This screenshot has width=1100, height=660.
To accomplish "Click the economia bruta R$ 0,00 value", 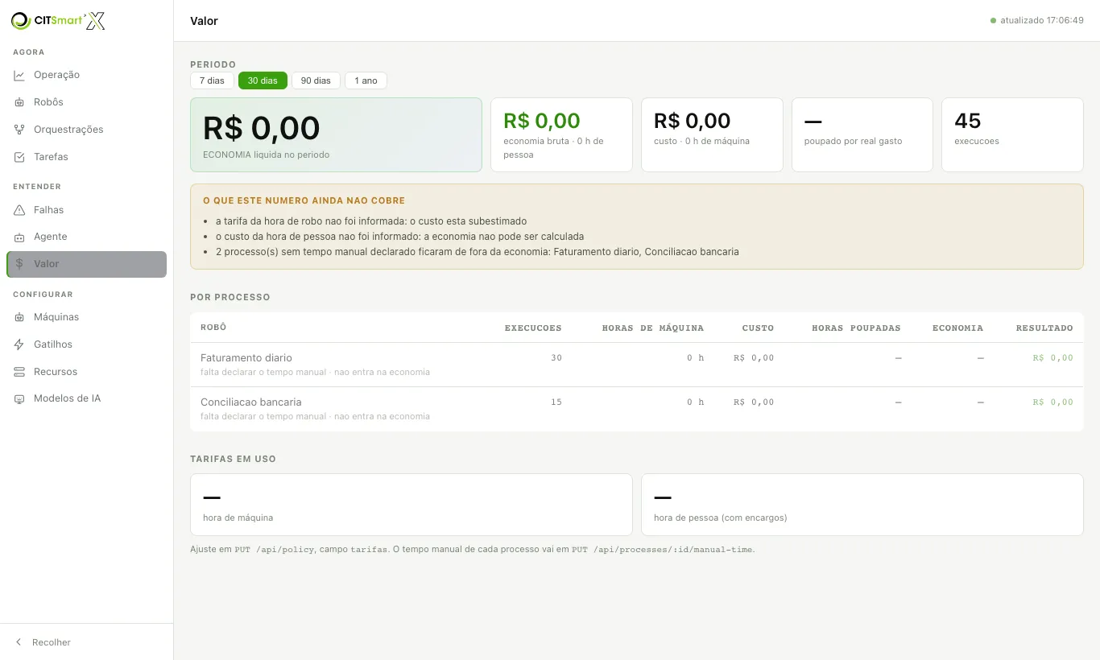I will pyautogui.click(x=542, y=121).
